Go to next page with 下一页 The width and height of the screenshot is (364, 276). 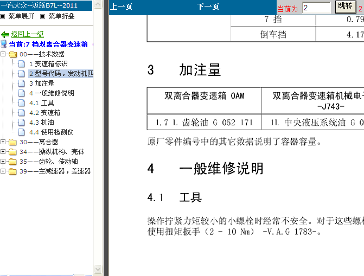tap(208, 7)
